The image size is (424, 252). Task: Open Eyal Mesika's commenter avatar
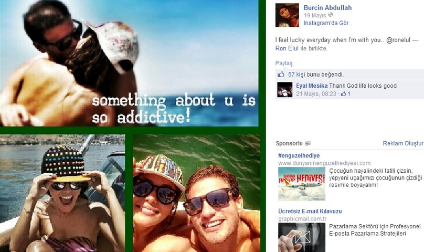click(x=285, y=90)
